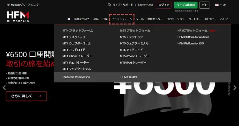Select MT4 iPhone トレーダー

tap(77, 56)
